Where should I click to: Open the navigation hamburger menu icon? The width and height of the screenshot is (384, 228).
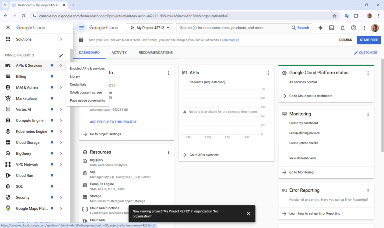[x=81, y=27]
